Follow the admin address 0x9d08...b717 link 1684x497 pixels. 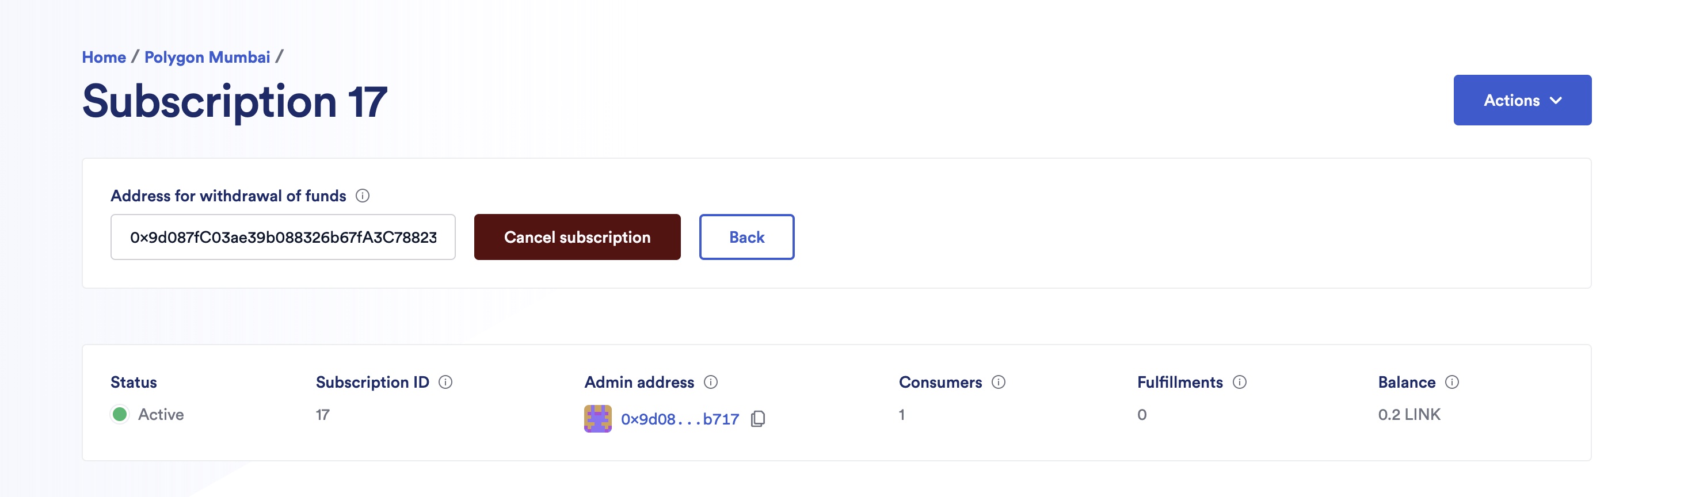pos(679,419)
